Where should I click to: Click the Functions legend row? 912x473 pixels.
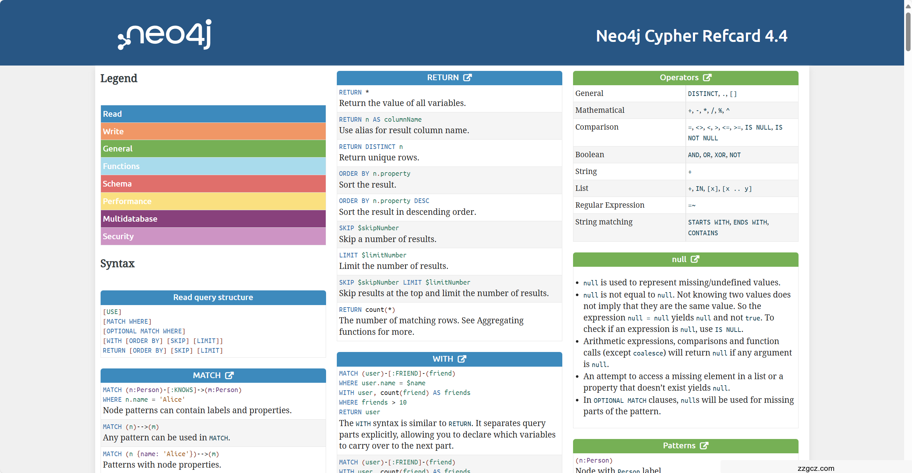pos(213,166)
